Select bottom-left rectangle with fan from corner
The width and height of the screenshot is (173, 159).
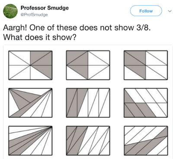coord(30,141)
